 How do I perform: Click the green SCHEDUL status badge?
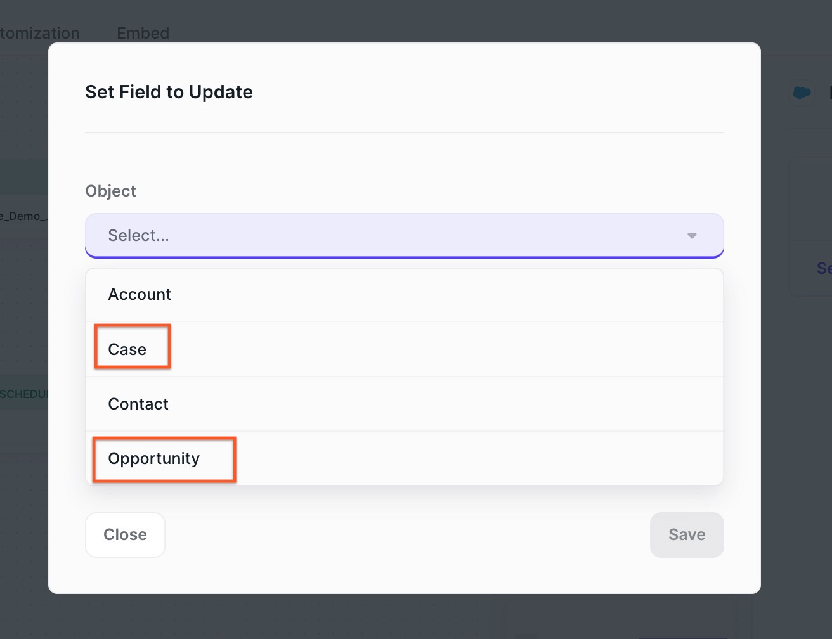(24, 394)
